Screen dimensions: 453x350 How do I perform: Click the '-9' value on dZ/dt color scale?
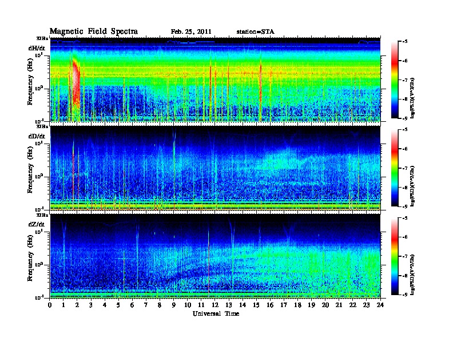click(x=405, y=295)
